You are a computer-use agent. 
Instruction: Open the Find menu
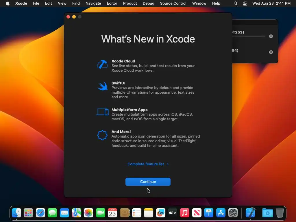tap(76, 3)
